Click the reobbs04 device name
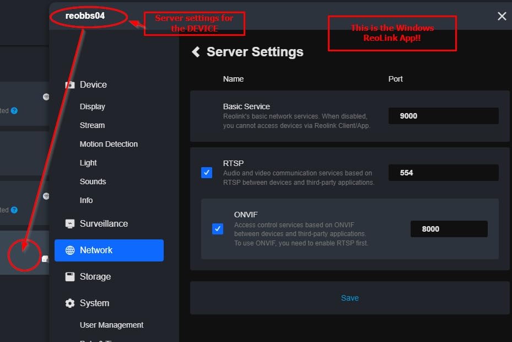The image size is (512, 342). click(x=85, y=15)
